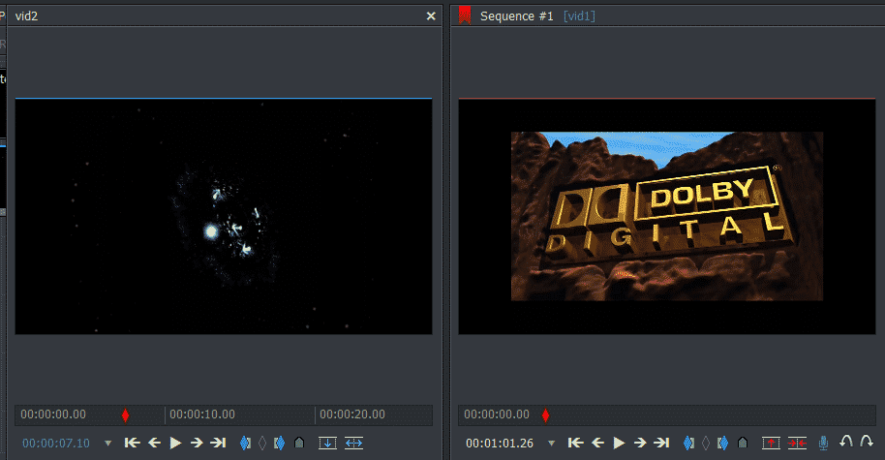885x460 pixels.
Task: Click the Sequence #1 timecode 00:01:01.26 field
Action: [x=500, y=444]
